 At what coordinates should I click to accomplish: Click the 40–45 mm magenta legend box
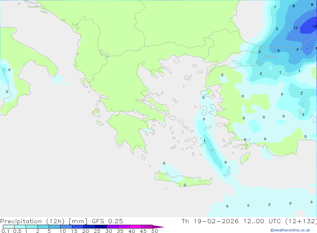click(135, 227)
